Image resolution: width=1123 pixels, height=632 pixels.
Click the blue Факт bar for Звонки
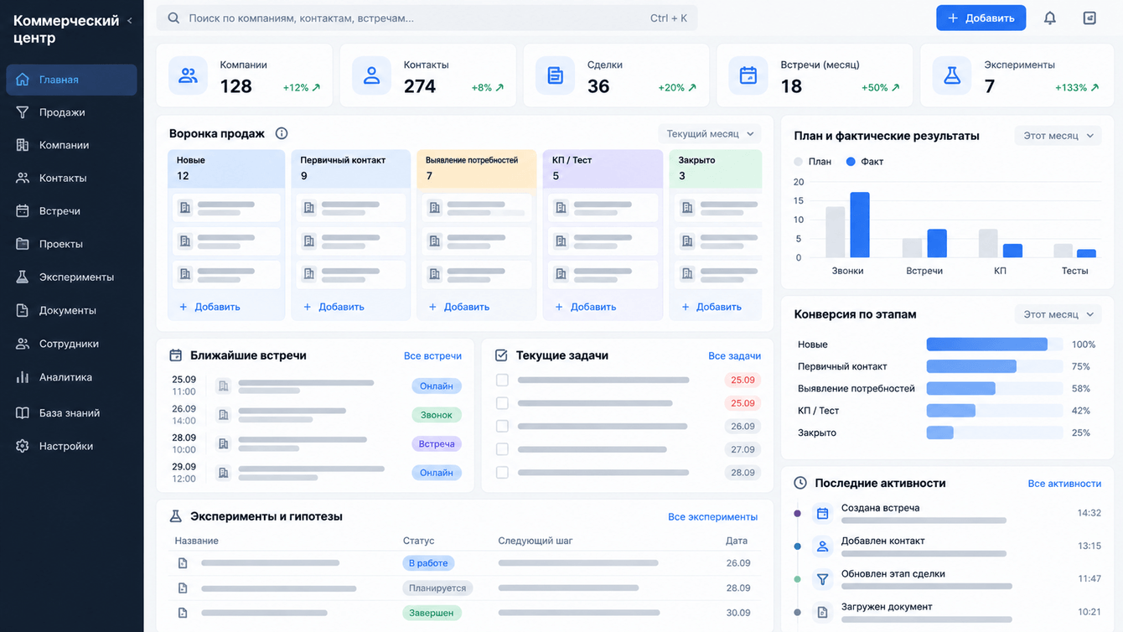coord(860,225)
